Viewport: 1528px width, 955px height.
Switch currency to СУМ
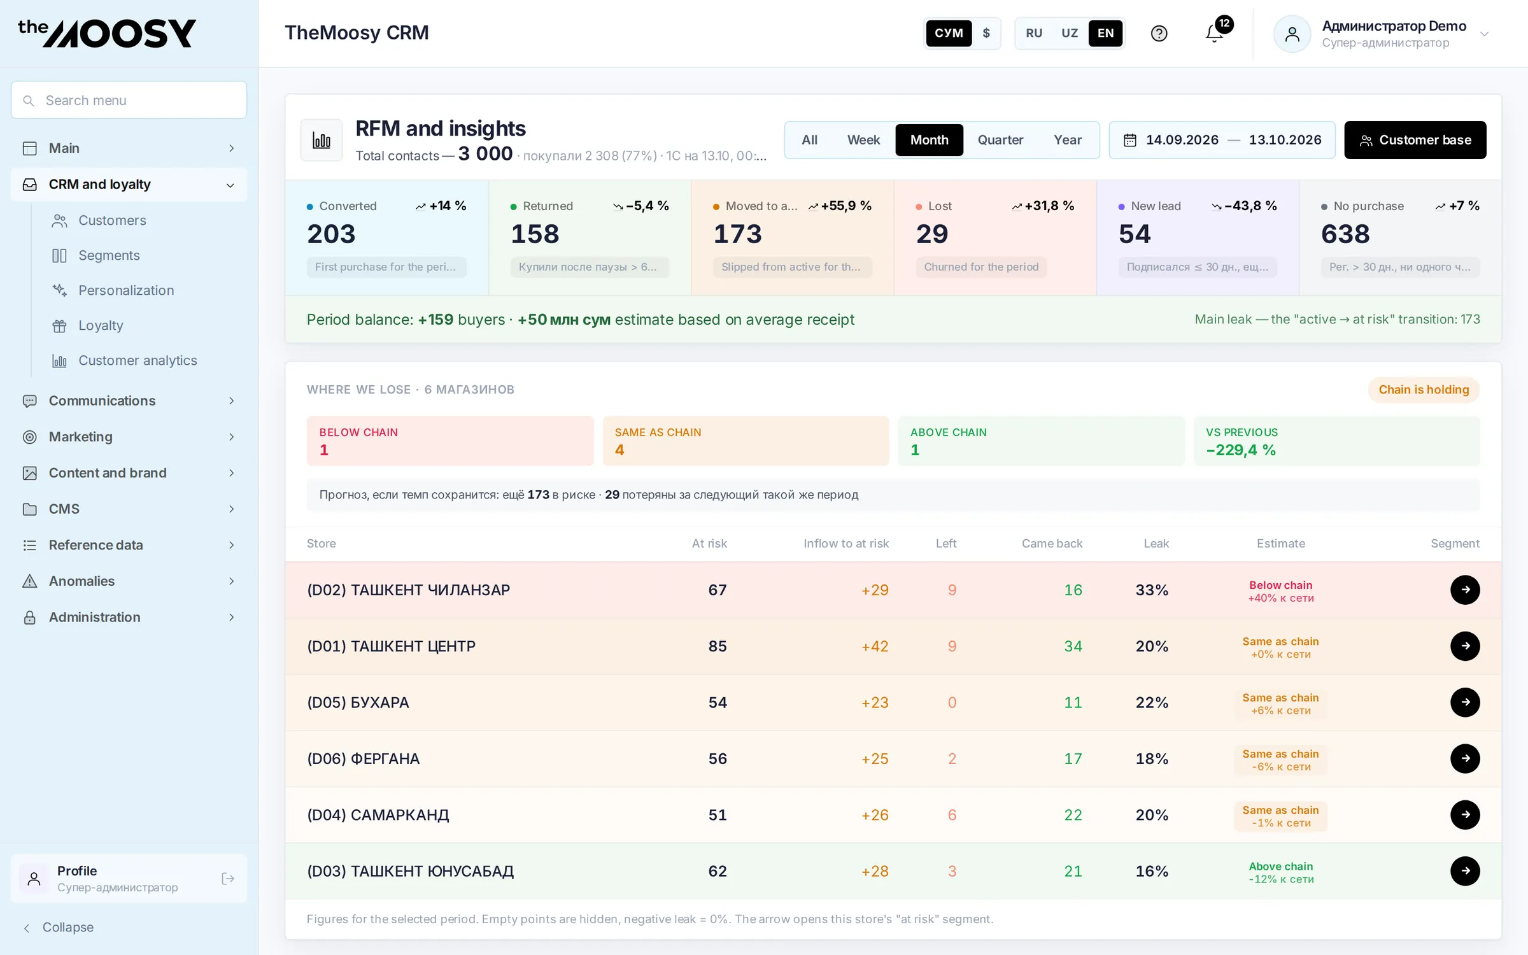(x=949, y=33)
